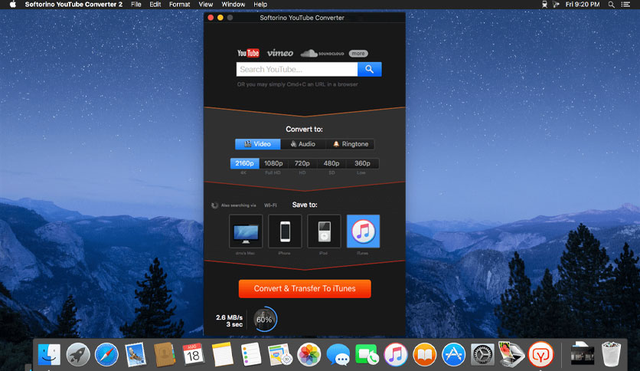
Task: Click Convert & Transfer To iTunes
Action: [x=305, y=288]
